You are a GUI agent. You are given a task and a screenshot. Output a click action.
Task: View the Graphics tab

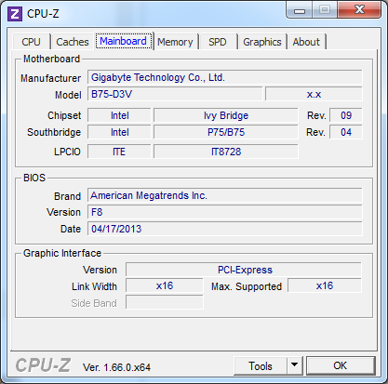tap(262, 42)
